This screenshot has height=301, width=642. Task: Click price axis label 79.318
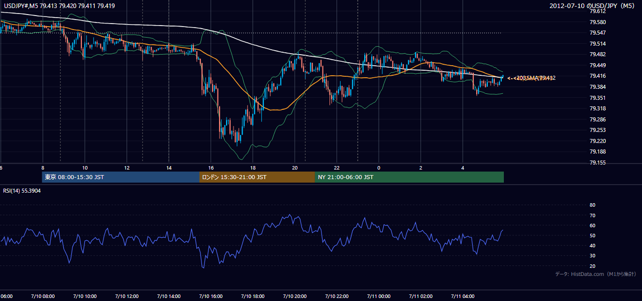click(598, 108)
